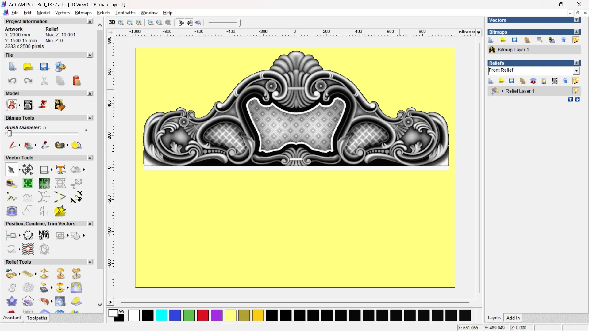Viewport: 589px width, 331px height.
Task: Click the Paste clipboard icon
Action: coord(76,81)
